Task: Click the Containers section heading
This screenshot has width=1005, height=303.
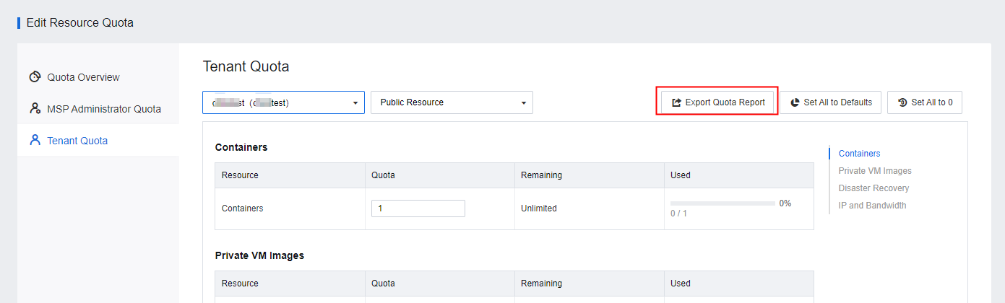Action: (x=241, y=147)
